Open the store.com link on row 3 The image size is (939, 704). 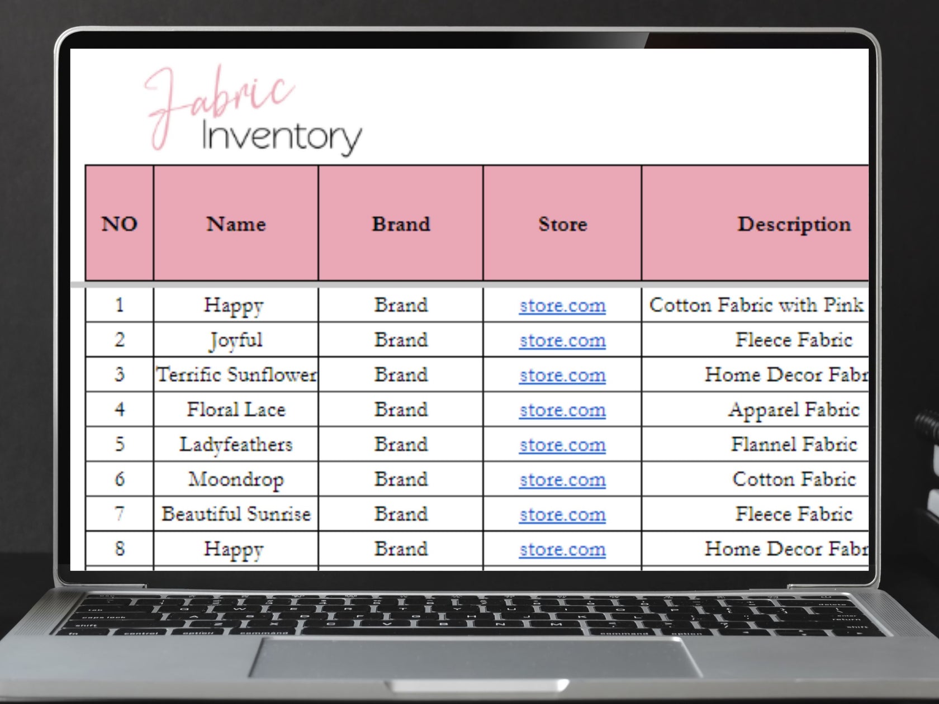coord(561,375)
